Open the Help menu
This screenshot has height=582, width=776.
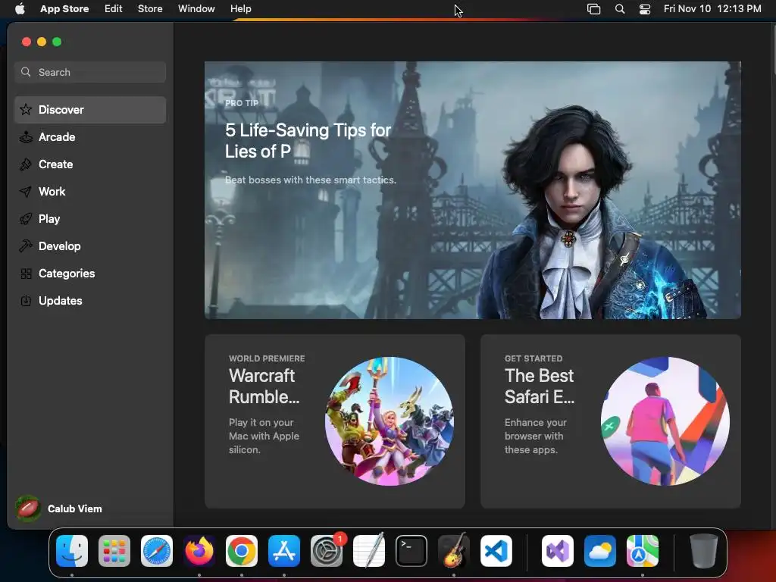point(240,8)
